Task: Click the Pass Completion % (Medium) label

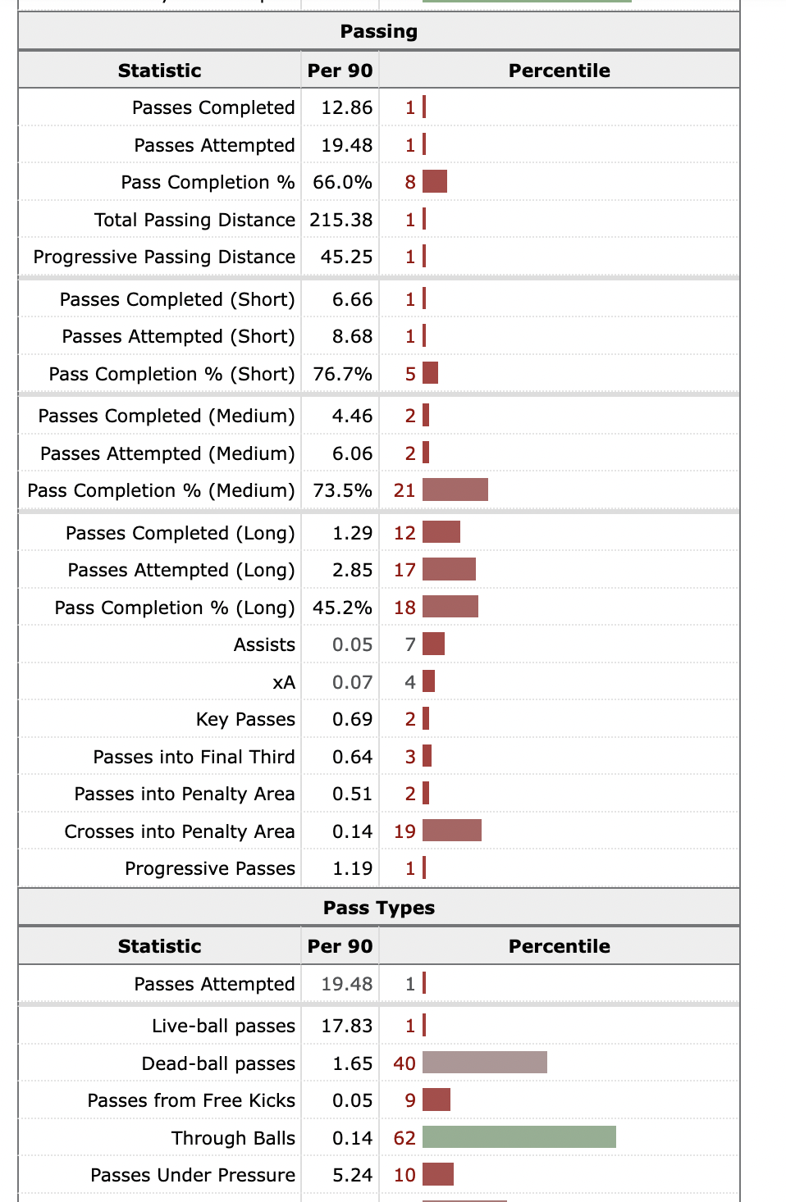Action: (161, 490)
